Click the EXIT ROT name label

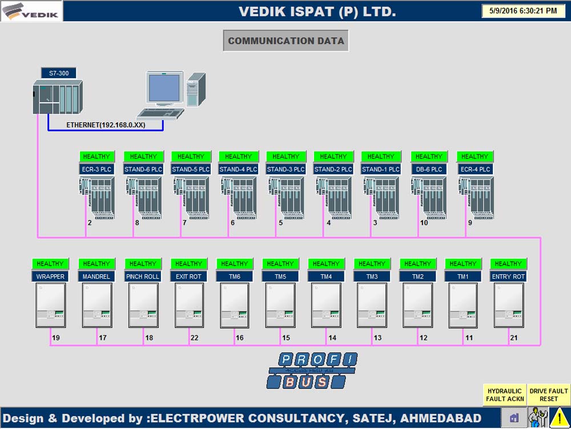188,277
